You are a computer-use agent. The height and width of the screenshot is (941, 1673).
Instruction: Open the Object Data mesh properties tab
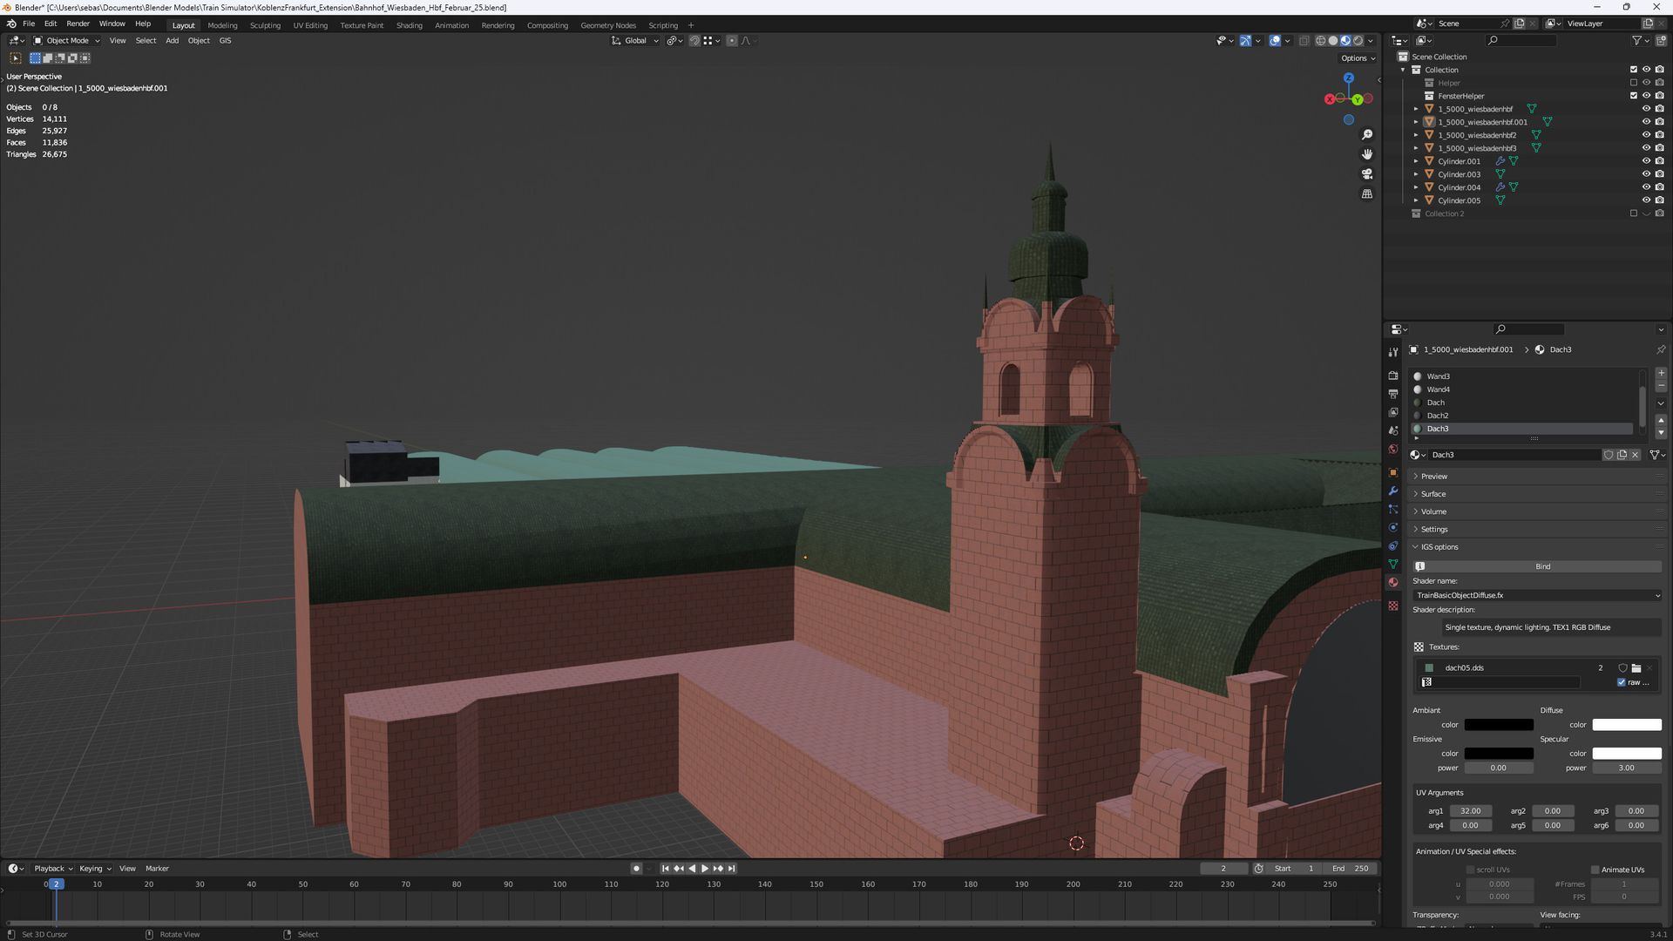click(x=1393, y=564)
